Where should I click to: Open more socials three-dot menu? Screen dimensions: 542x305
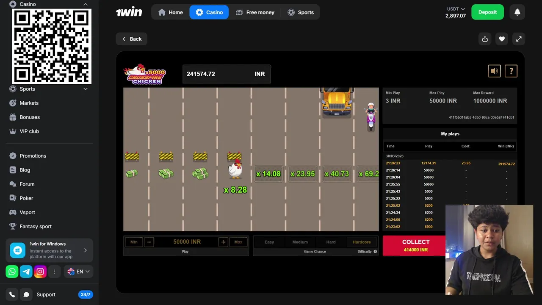pyautogui.click(x=54, y=272)
